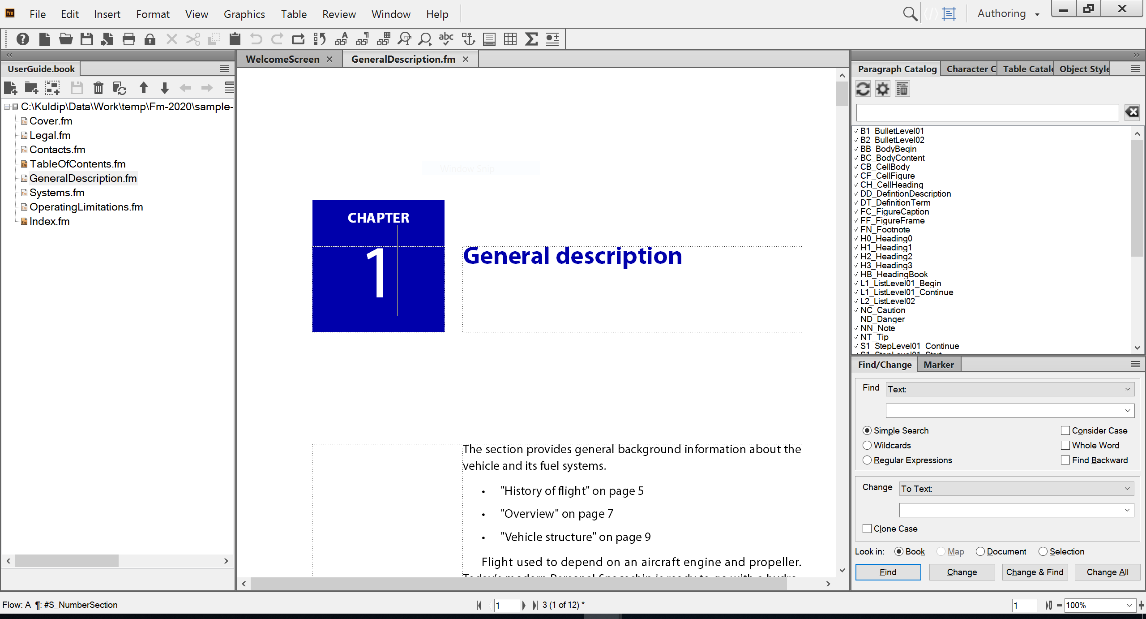Delete selected file from the book

[x=98, y=88]
